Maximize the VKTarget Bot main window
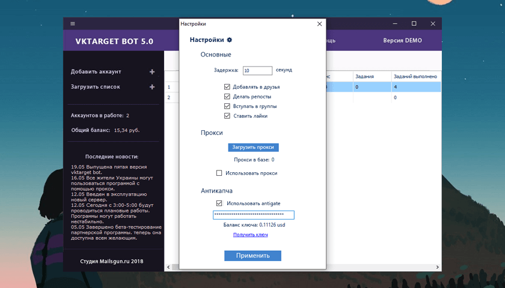Image resolution: width=505 pixels, height=288 pixels. [414, 24]
